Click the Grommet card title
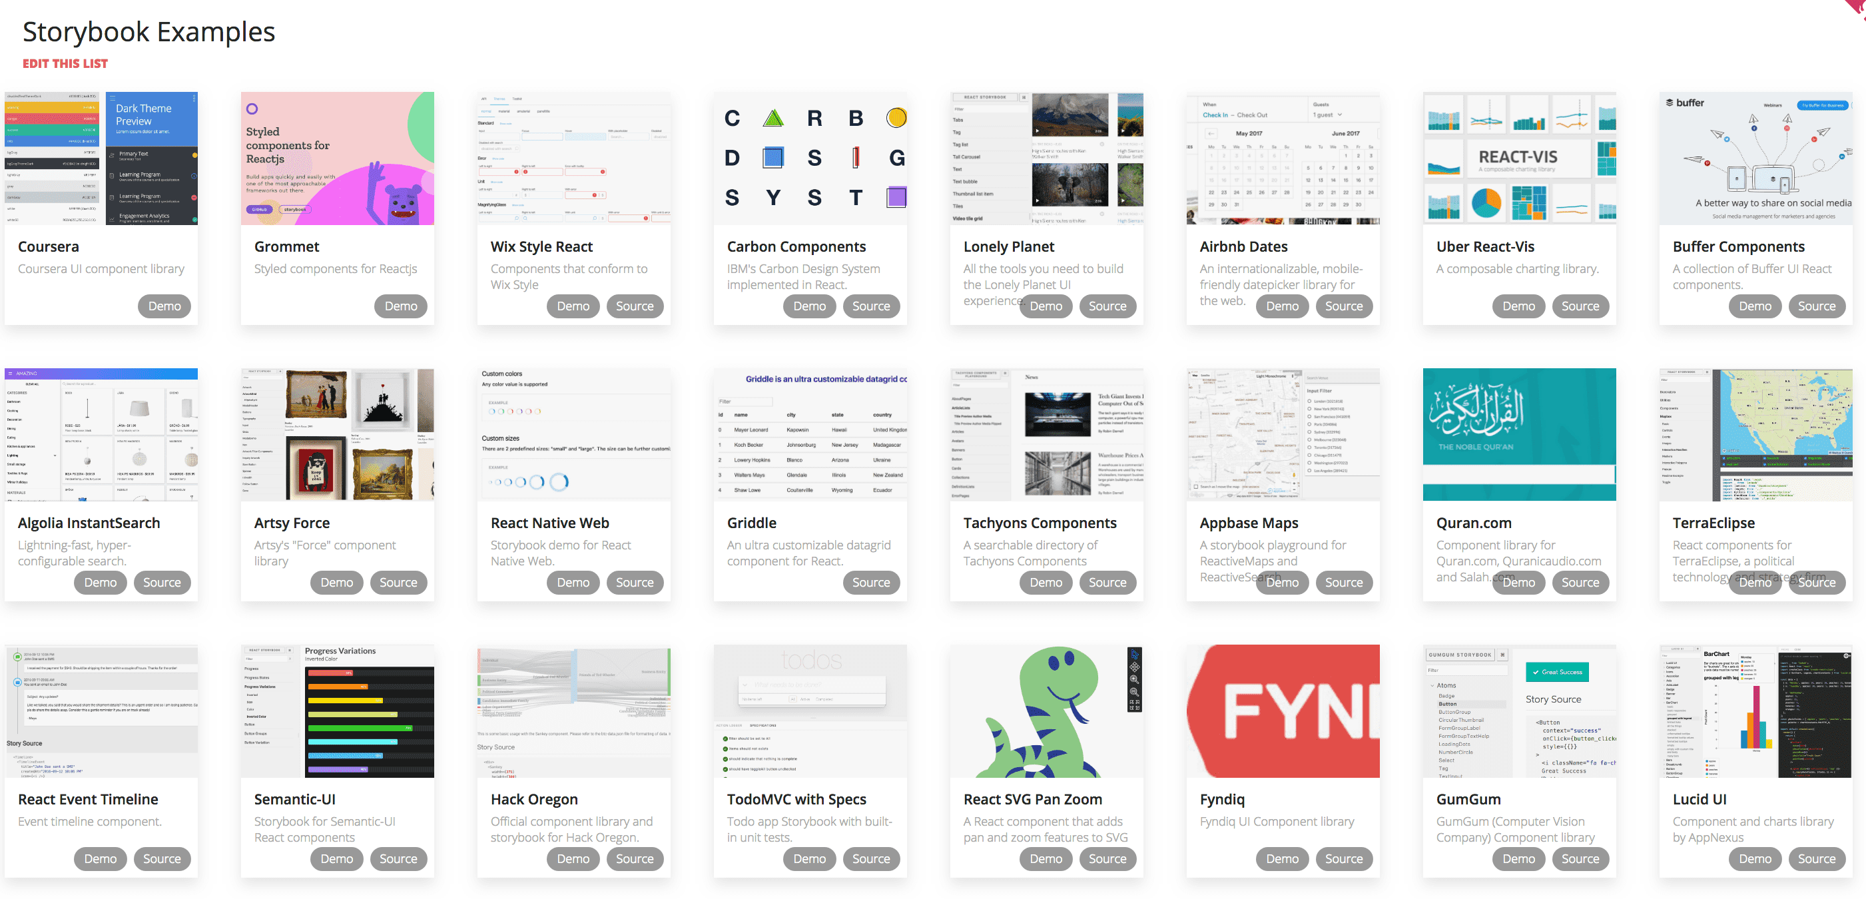The height and width of the screenshot is (899, 1866). 286,247
